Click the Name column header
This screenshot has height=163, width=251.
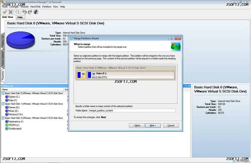pyautogui.click(x=32, y=90)
